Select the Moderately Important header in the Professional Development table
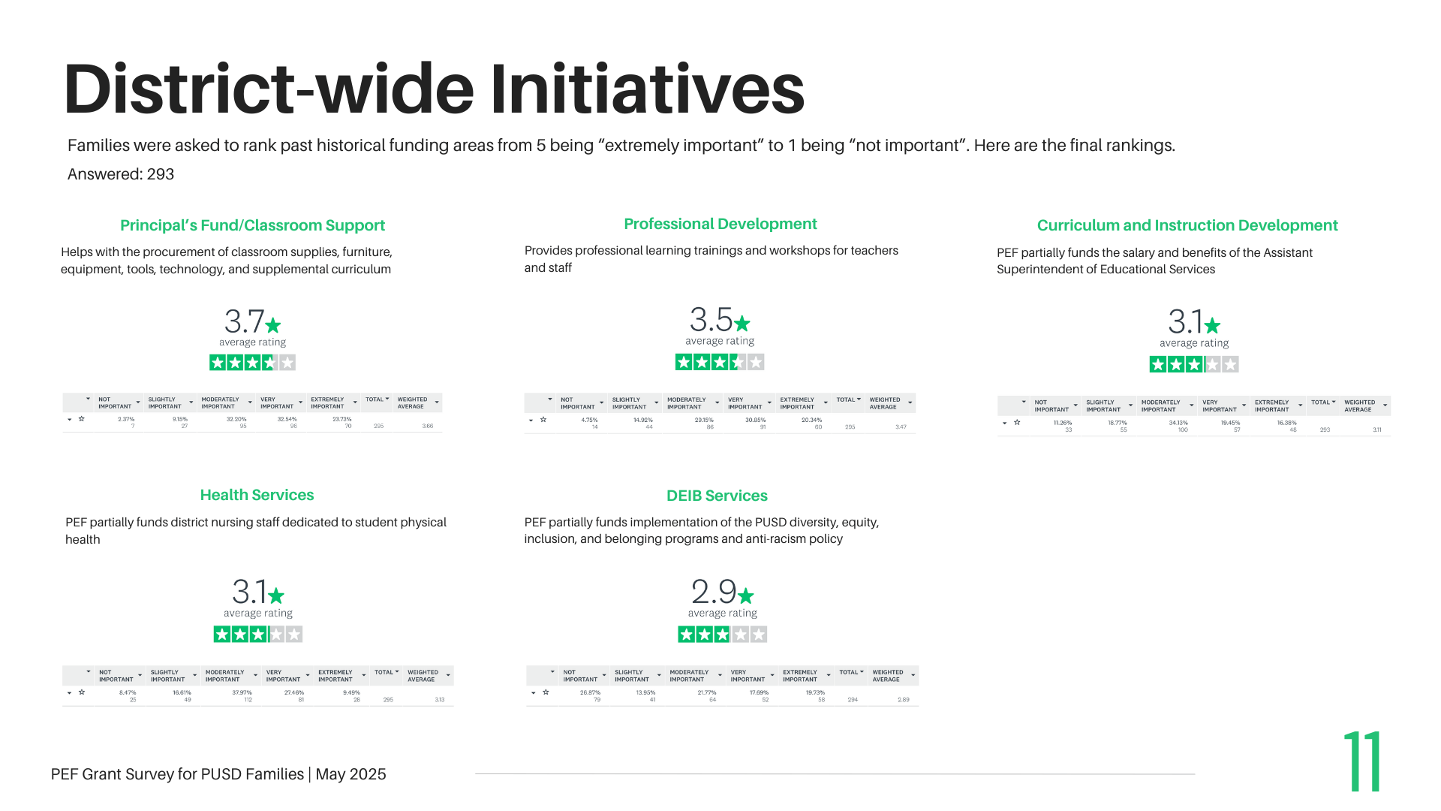Screen dimensions: 1441x811 point(687,403)
